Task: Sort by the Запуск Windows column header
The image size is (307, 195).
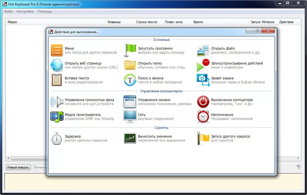Action: [x=263, y=22]
